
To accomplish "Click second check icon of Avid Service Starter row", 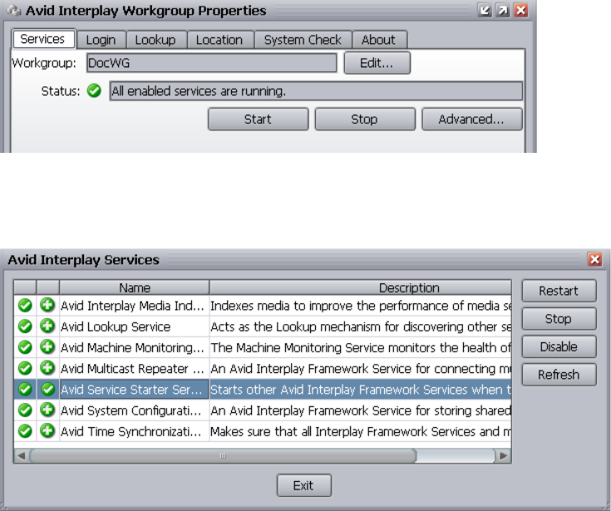I will click(x=47, y=389).
